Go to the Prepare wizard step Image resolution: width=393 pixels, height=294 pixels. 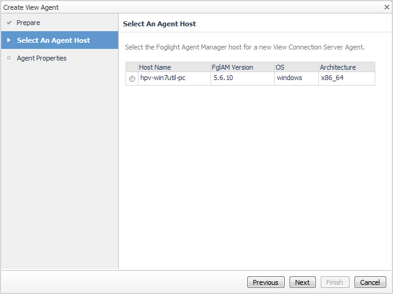[x=28, y=23]
